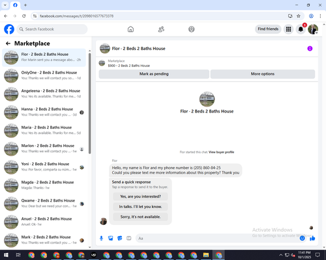Send quick response Yes, are you interested?

[140, 196]
